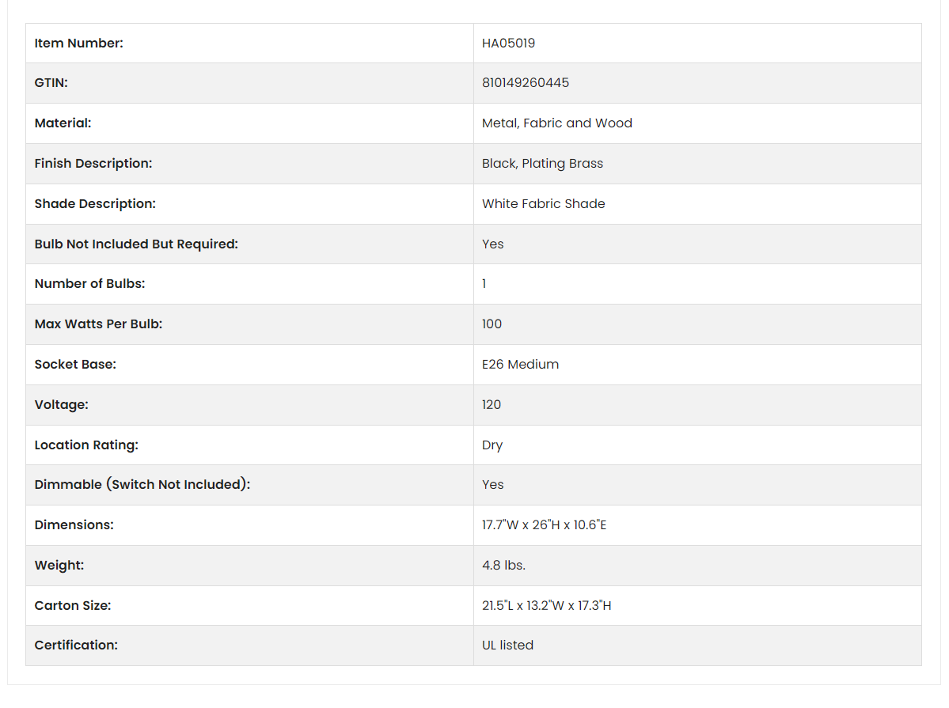Viewport: 949px width, 708px height.
Task: Select the Location Rating value Dry
Action: click(x=492, y=445)
